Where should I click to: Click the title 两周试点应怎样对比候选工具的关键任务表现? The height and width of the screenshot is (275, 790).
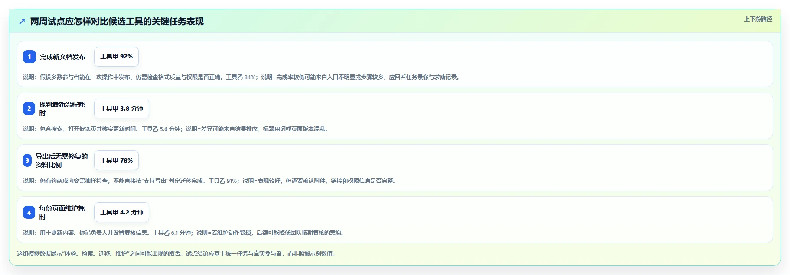point(117,21)
